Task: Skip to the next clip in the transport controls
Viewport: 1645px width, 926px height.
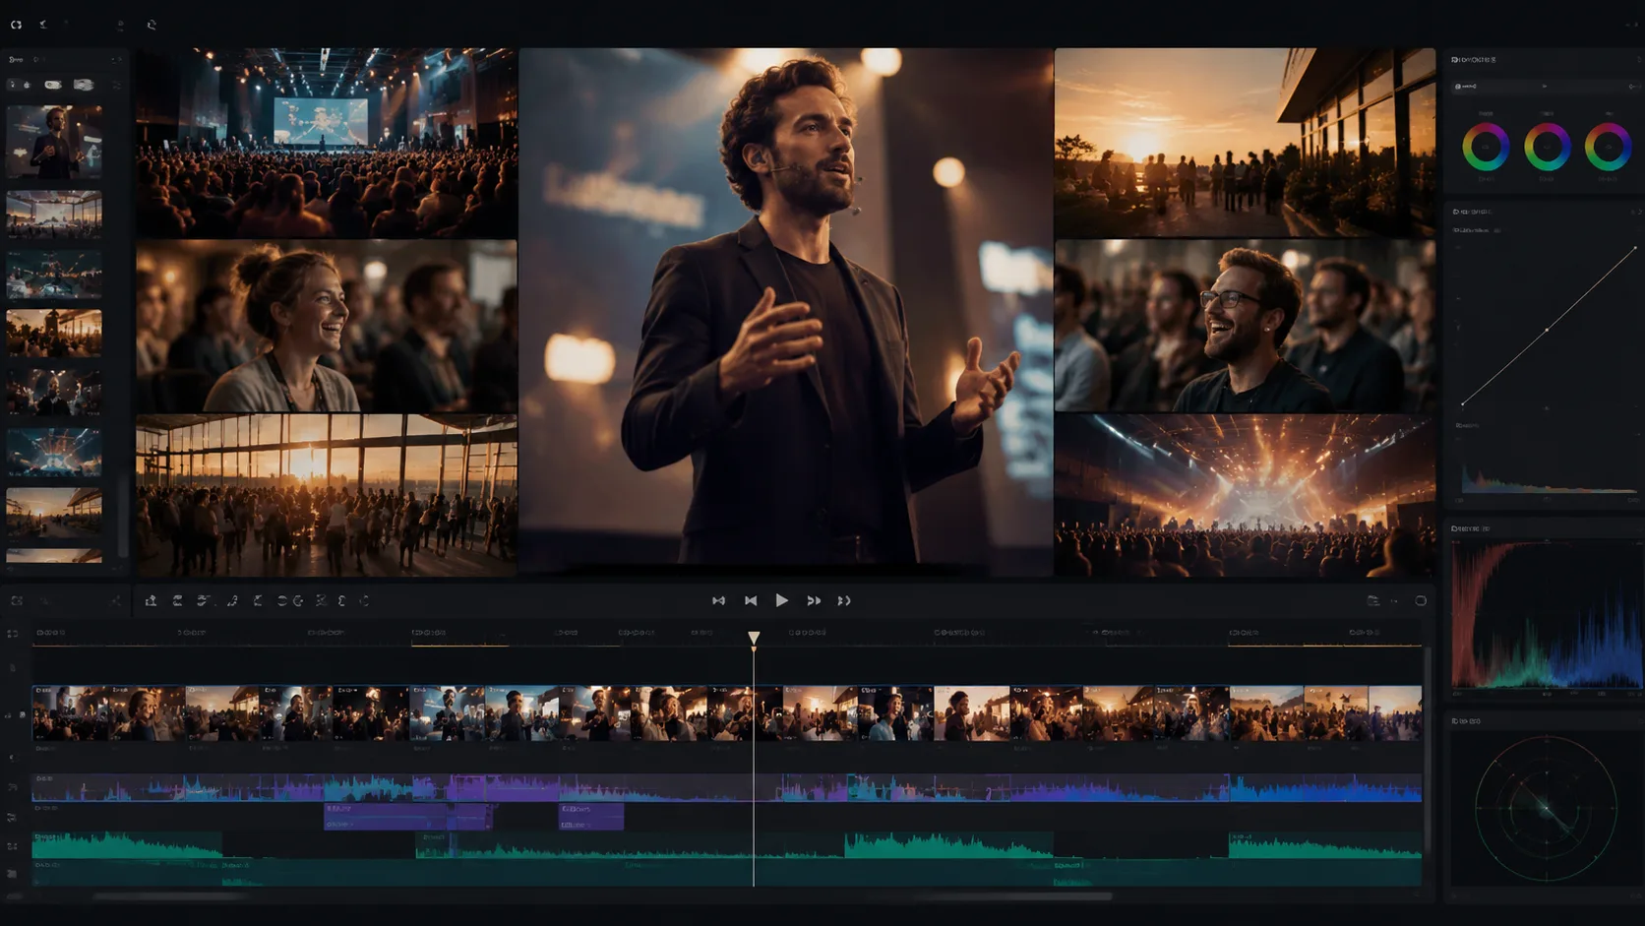Action: point(844,600)
